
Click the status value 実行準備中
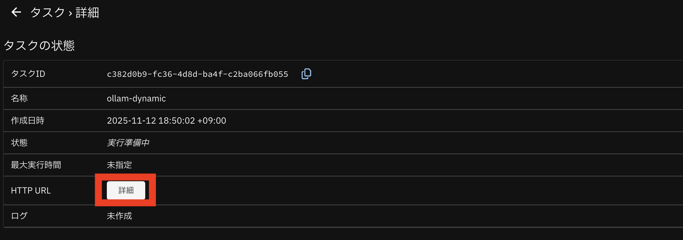click(x=128, y=143)
